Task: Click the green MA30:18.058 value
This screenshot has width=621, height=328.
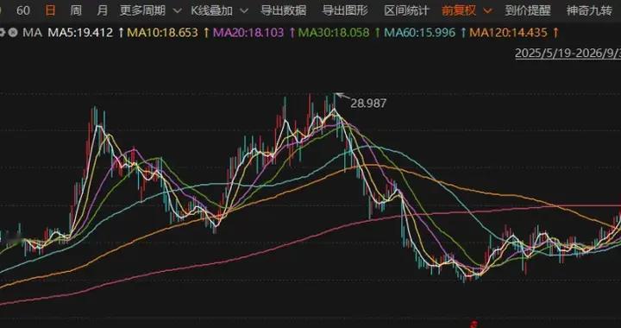Action: tap(334, 33)
